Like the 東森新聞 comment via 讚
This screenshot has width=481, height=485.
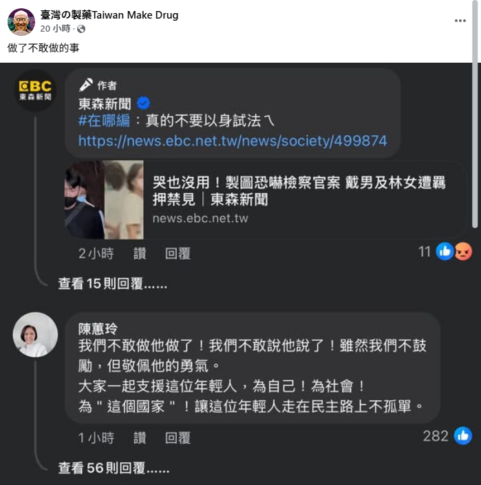pos(140,254)
